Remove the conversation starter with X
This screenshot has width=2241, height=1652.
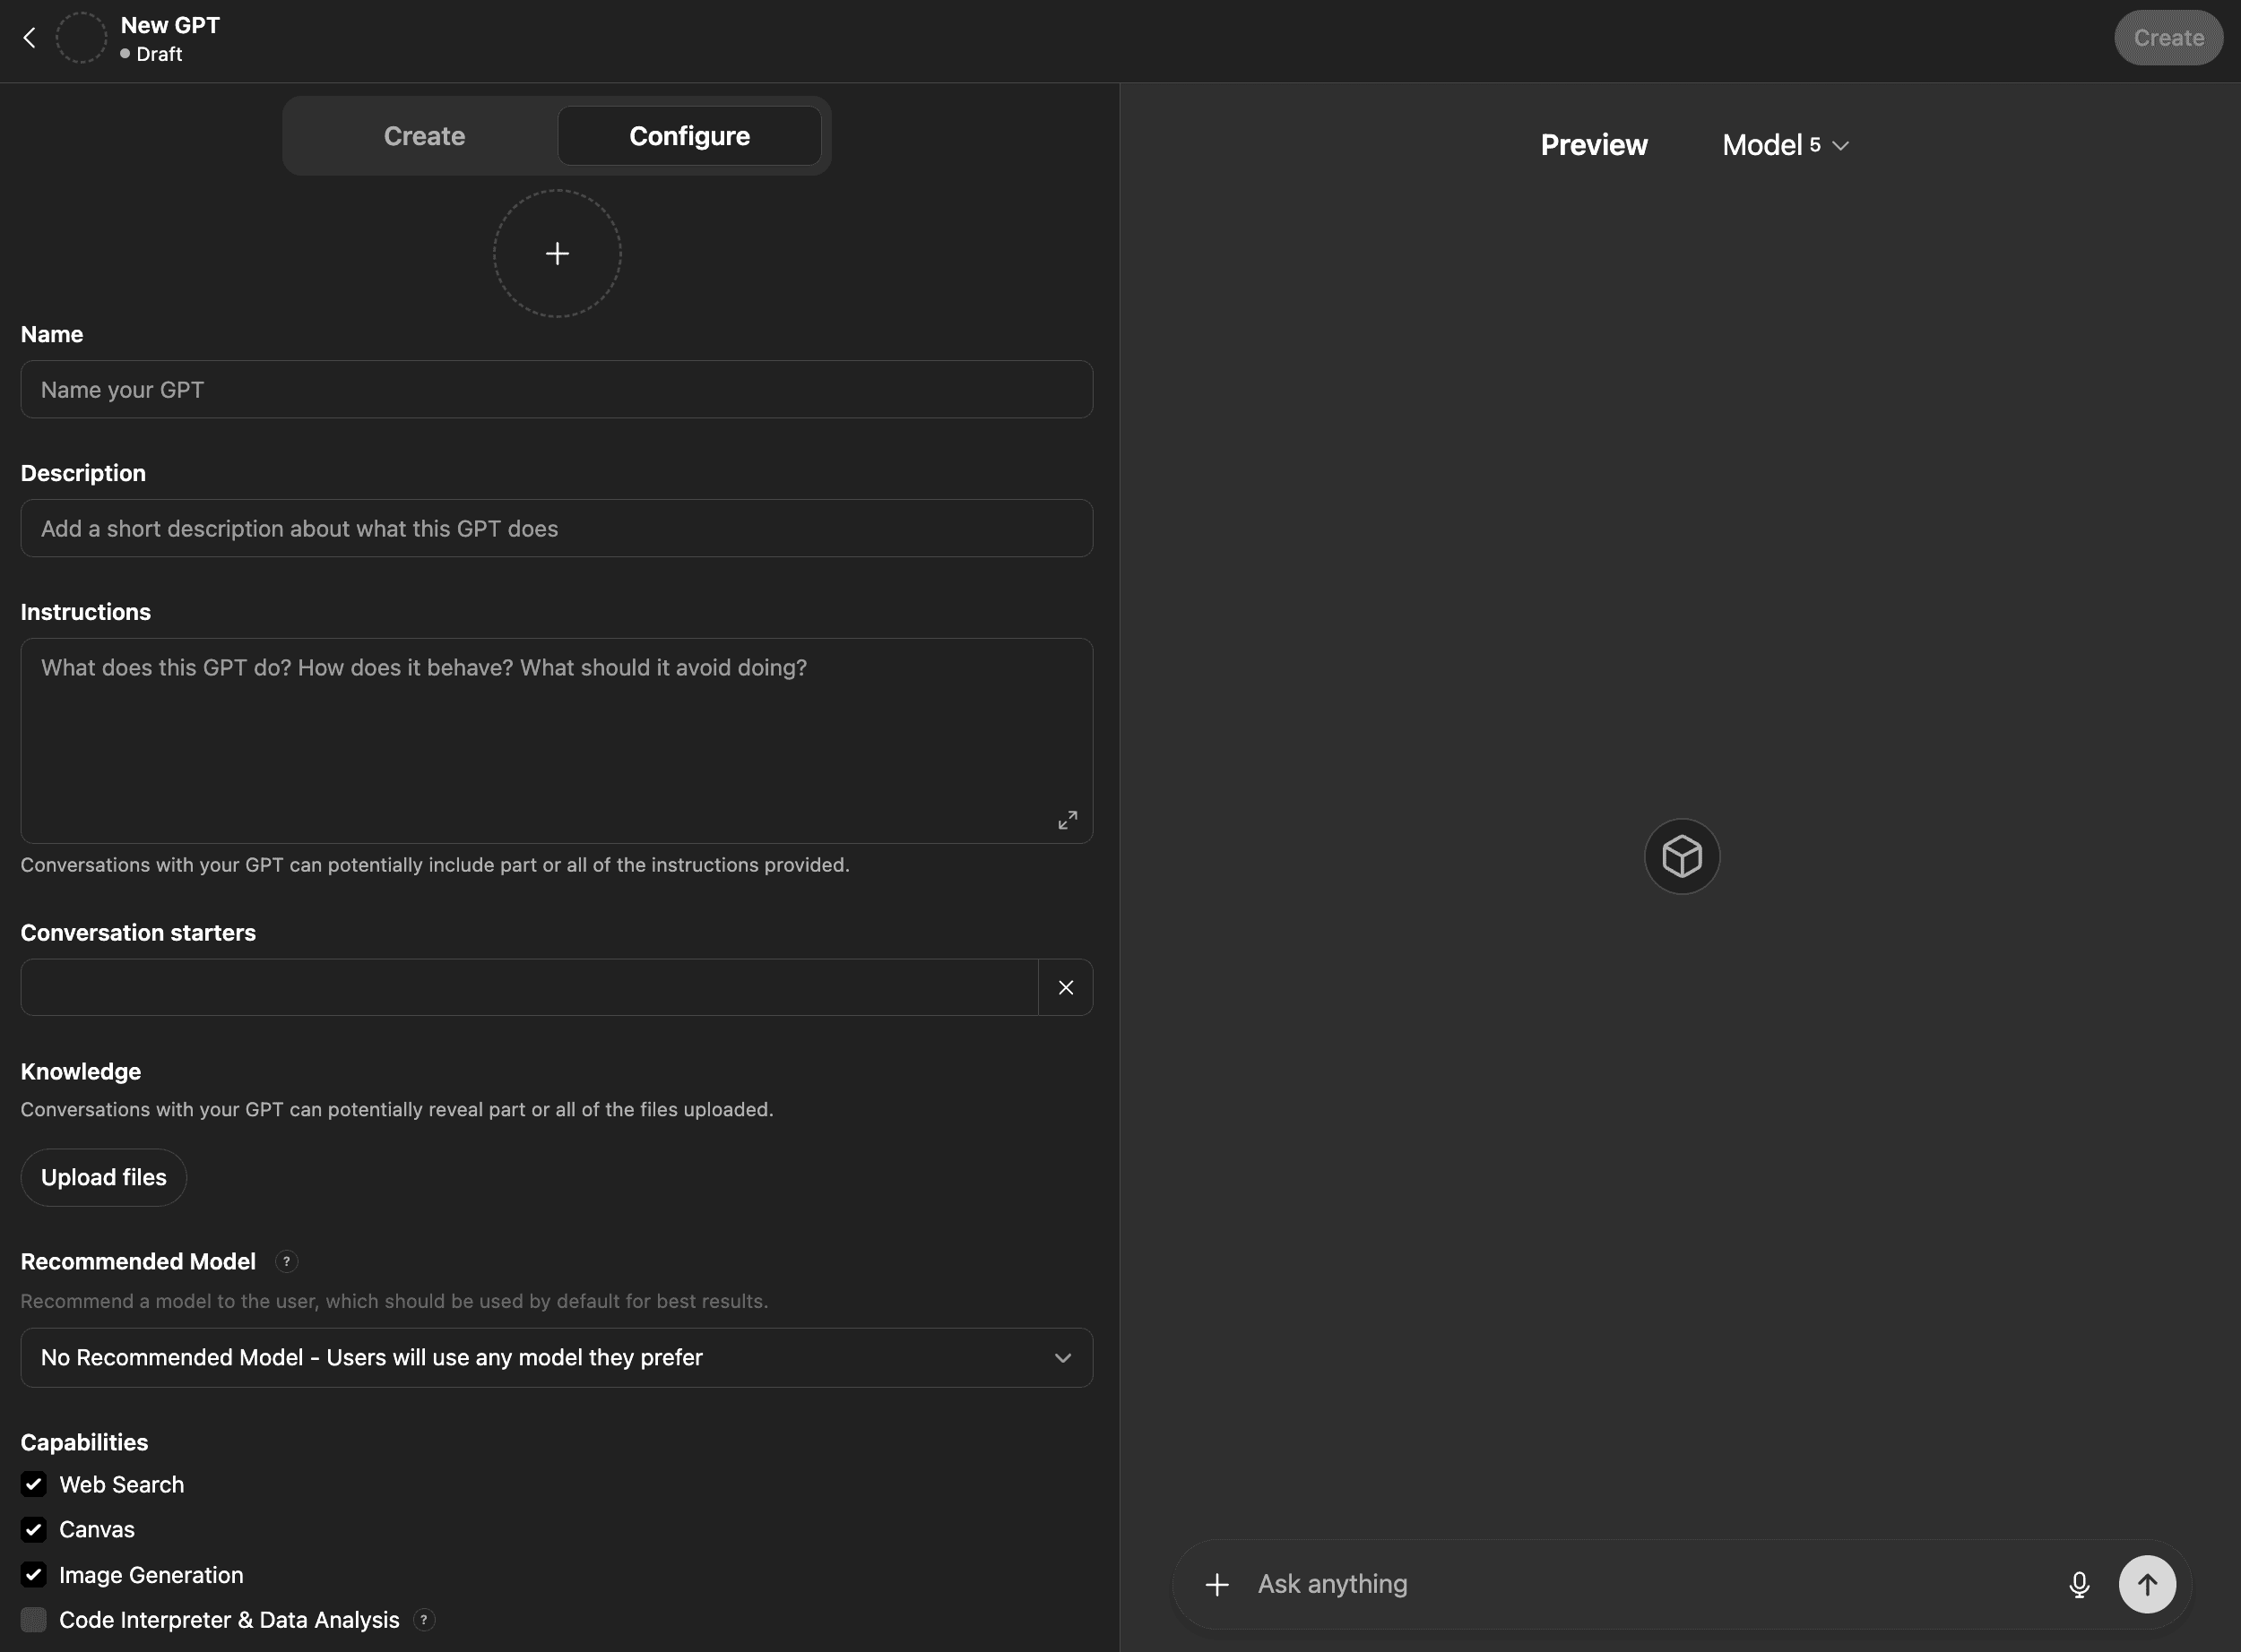click(1066, 988)
